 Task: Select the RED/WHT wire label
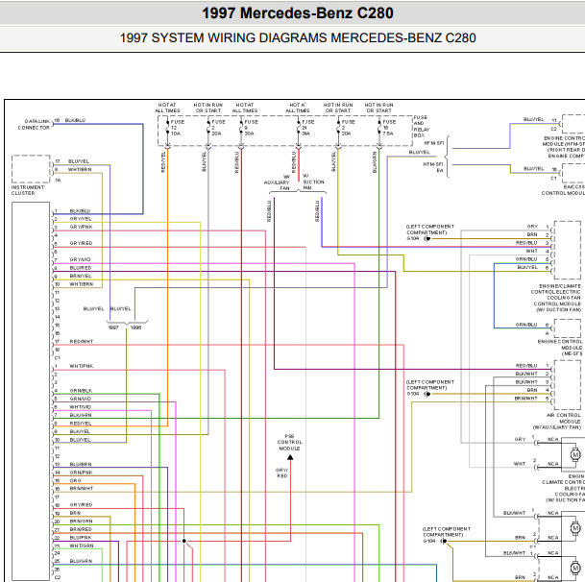click(x=82, y=342)
